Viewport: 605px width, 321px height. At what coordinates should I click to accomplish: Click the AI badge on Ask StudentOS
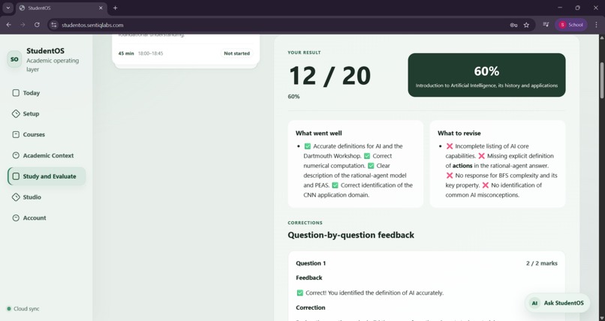click(x=534, y=303)
